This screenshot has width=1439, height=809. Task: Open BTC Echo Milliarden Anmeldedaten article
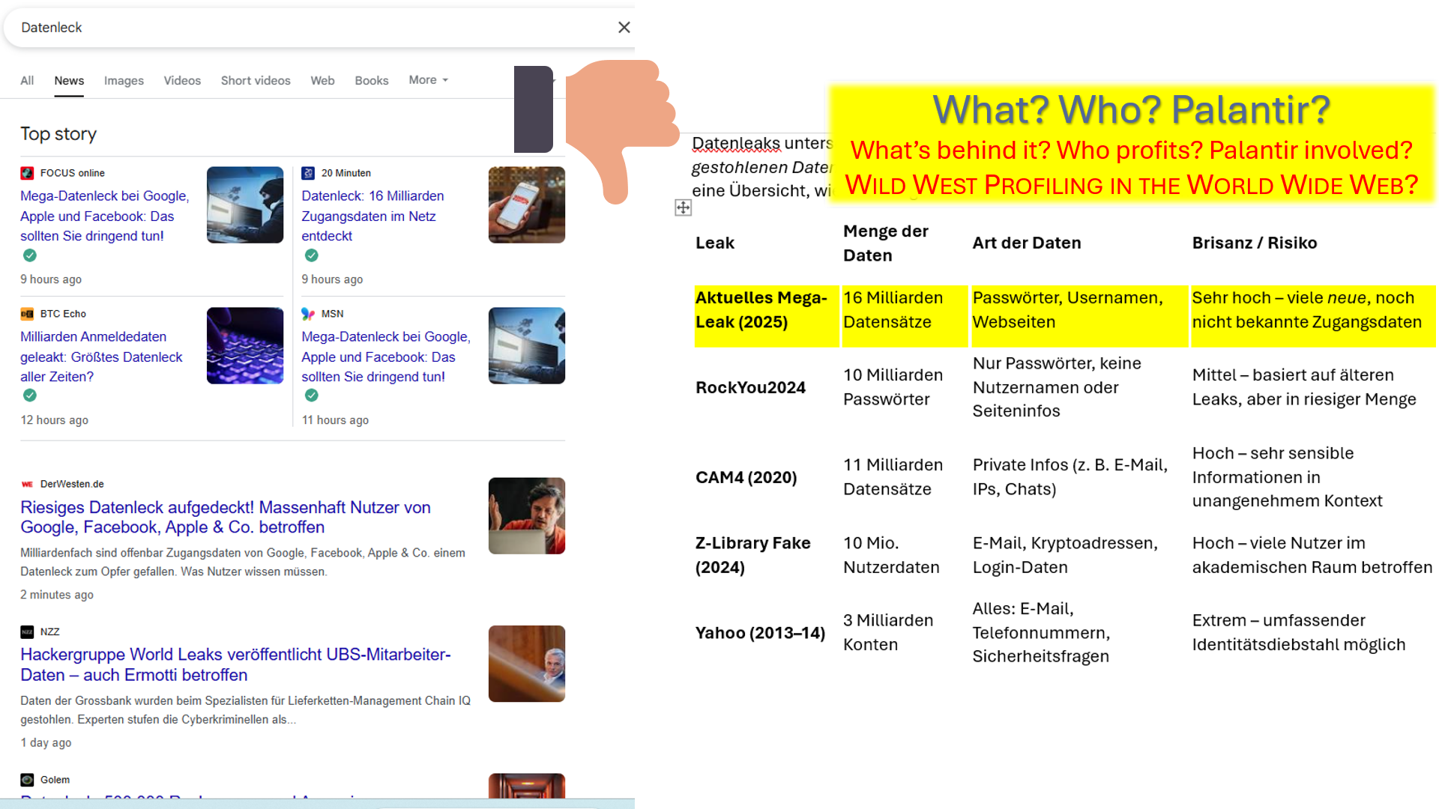[101, 357]
